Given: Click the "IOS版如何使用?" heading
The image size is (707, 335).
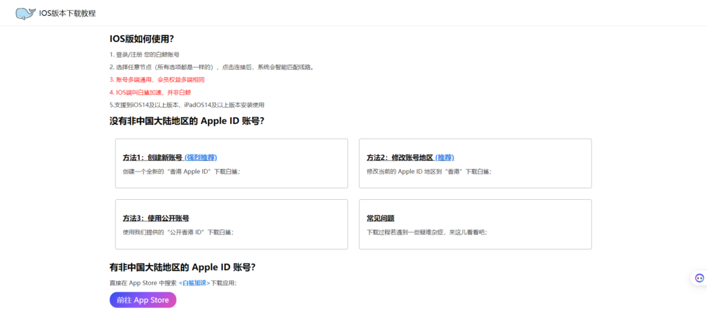Looking at the screenshot, I should 142,39.
